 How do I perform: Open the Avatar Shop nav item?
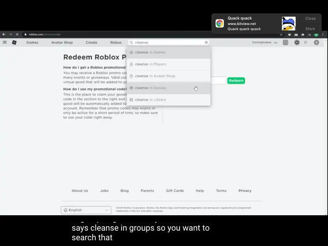tap(62, 43)
